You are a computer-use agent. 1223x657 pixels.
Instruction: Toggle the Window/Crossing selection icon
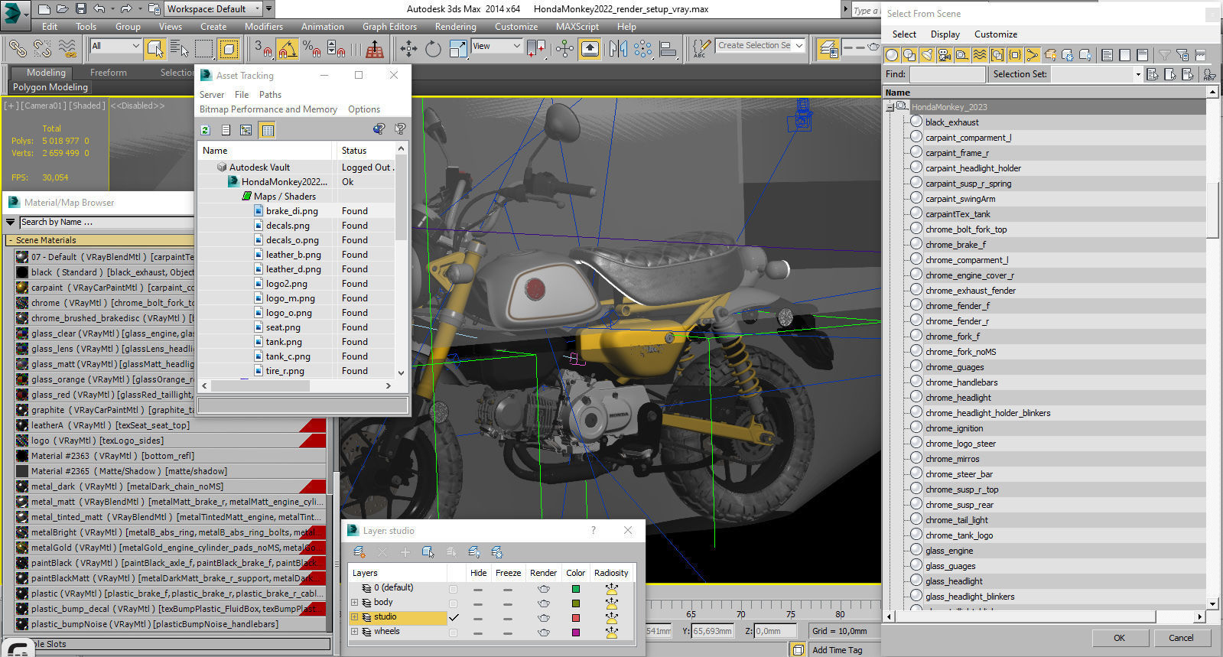tap(229, 49)
